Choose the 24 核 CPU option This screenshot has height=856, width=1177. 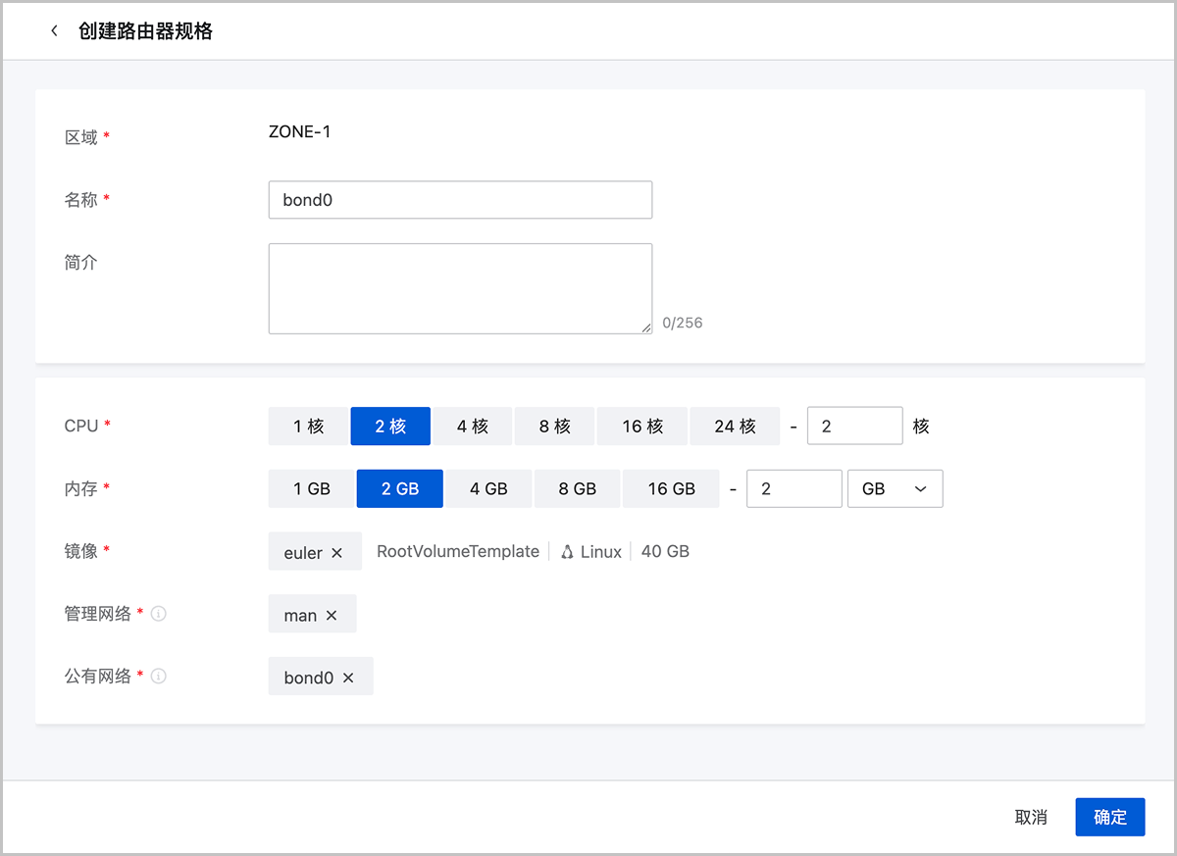pyautogui.click(x=735, y=427)
